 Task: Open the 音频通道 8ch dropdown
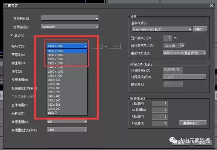click(x=67, y=121)
